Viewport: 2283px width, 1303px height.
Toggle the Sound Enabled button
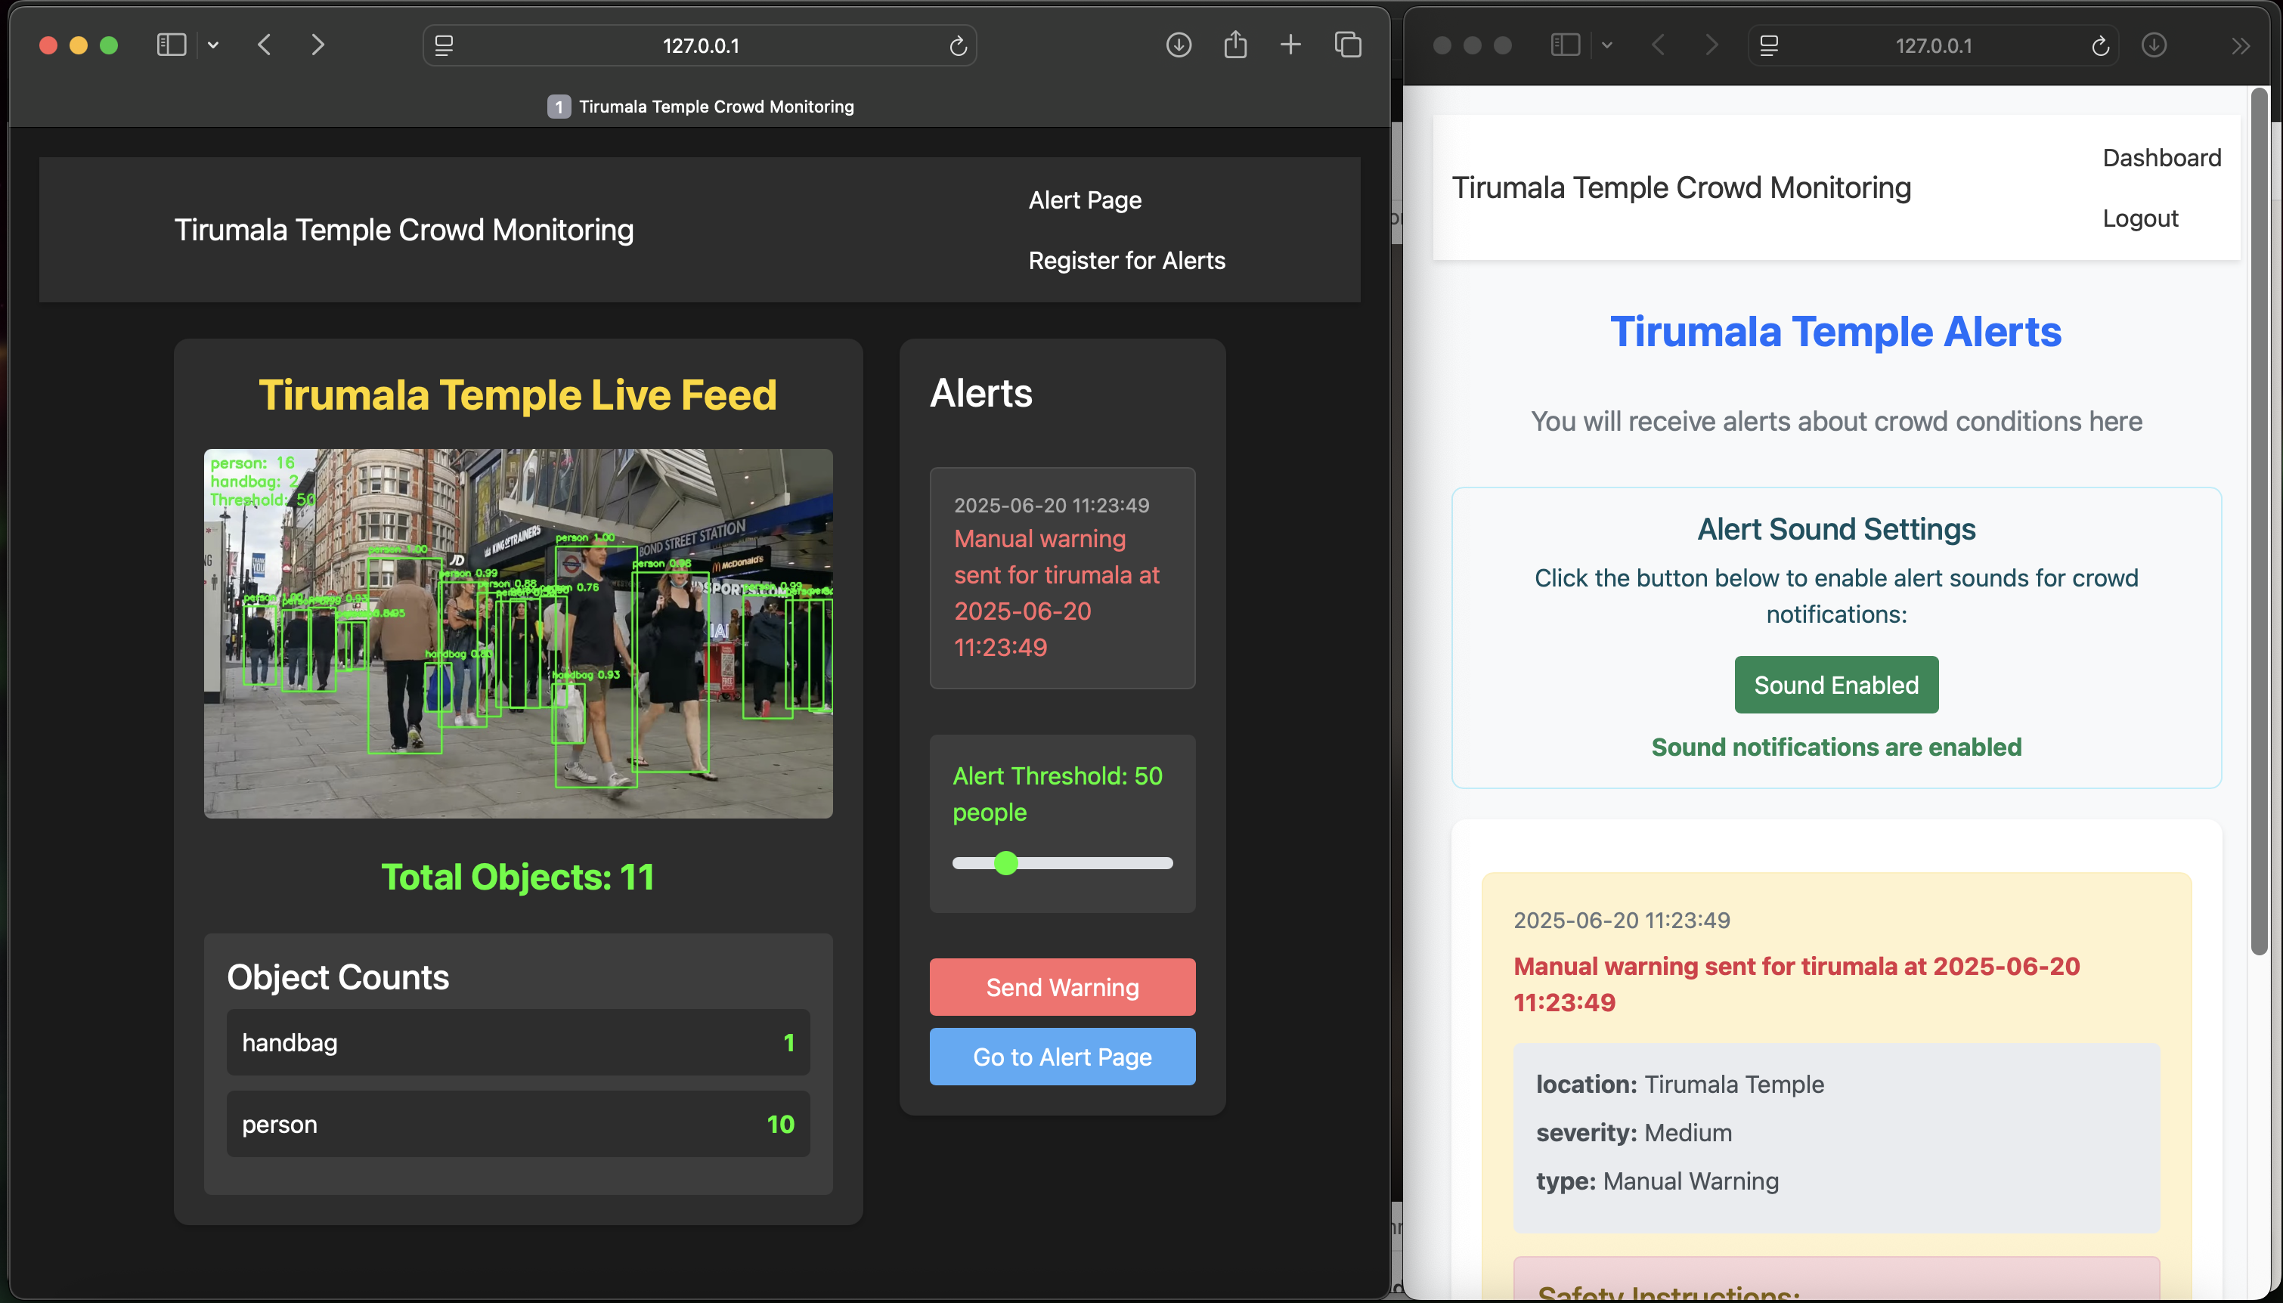pos(1835,685)
